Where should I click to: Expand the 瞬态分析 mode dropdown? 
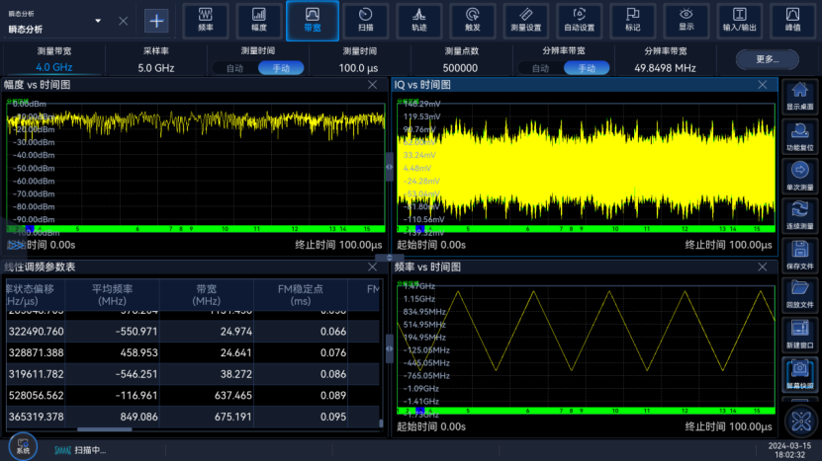(x=98, y=21)
